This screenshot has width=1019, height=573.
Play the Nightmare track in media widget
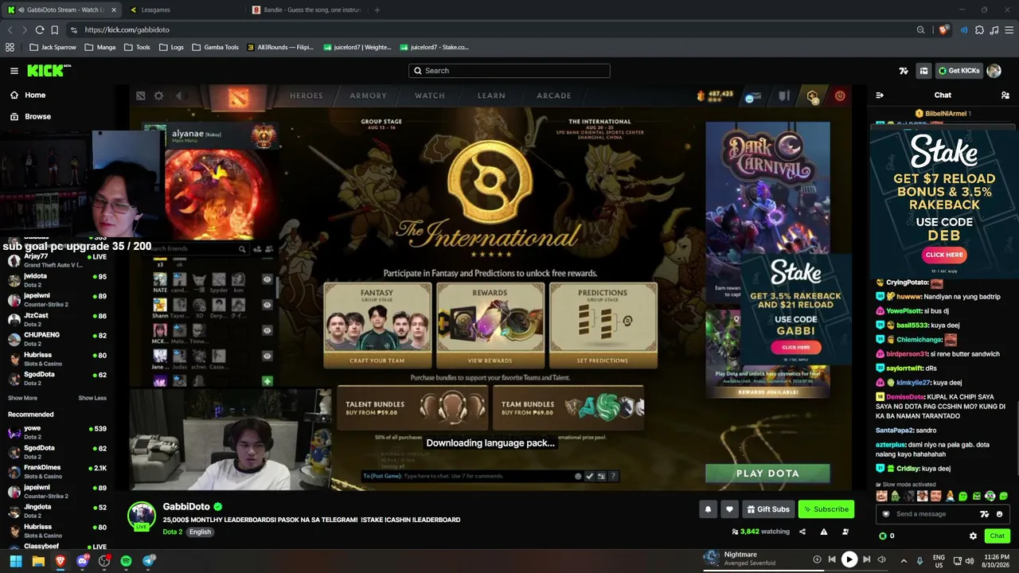point(849,559)
